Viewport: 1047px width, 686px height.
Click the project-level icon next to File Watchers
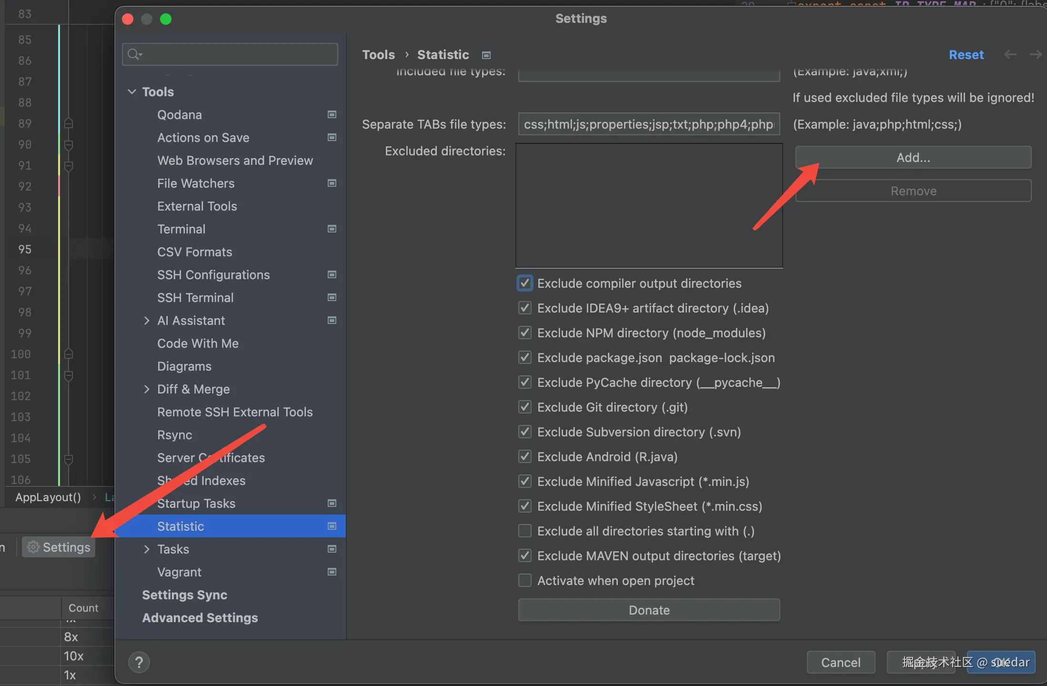[x=332, y=183]
